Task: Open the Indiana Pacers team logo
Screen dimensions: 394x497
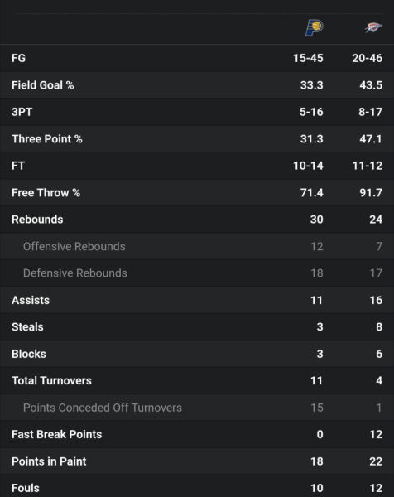Action: [315, 27]
